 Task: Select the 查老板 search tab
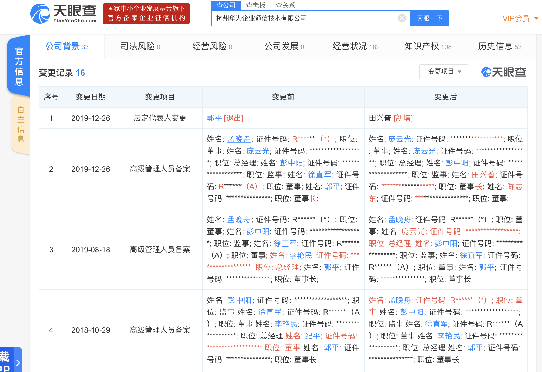pyautogui.click(x=256, y=5)
